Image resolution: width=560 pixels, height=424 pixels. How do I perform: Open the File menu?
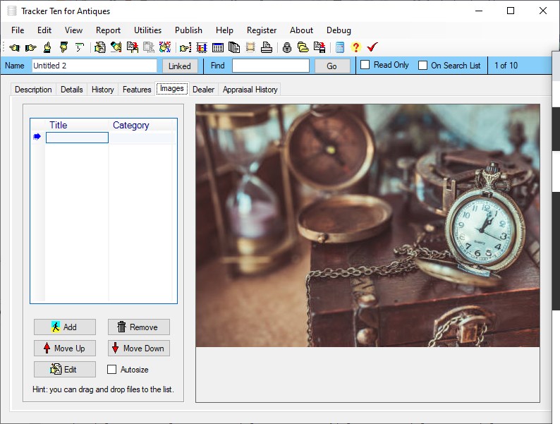pos(18,30)
